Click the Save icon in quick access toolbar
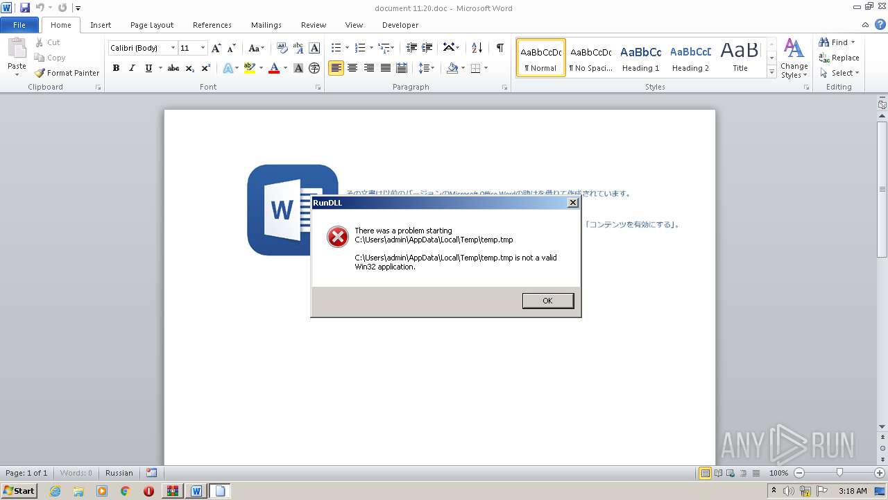 [x=25, y=8]
